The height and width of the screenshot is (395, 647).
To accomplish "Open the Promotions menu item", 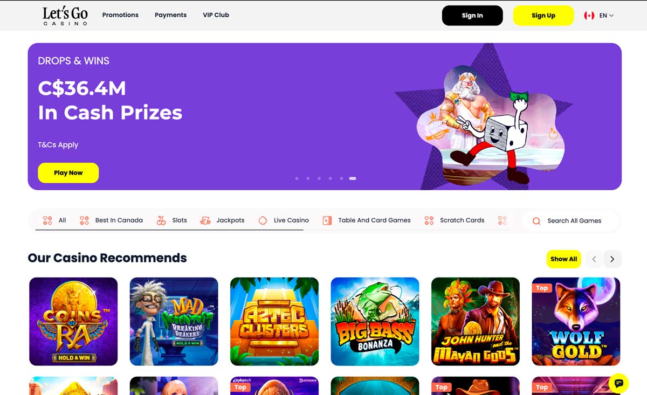I will click(120, 15).
